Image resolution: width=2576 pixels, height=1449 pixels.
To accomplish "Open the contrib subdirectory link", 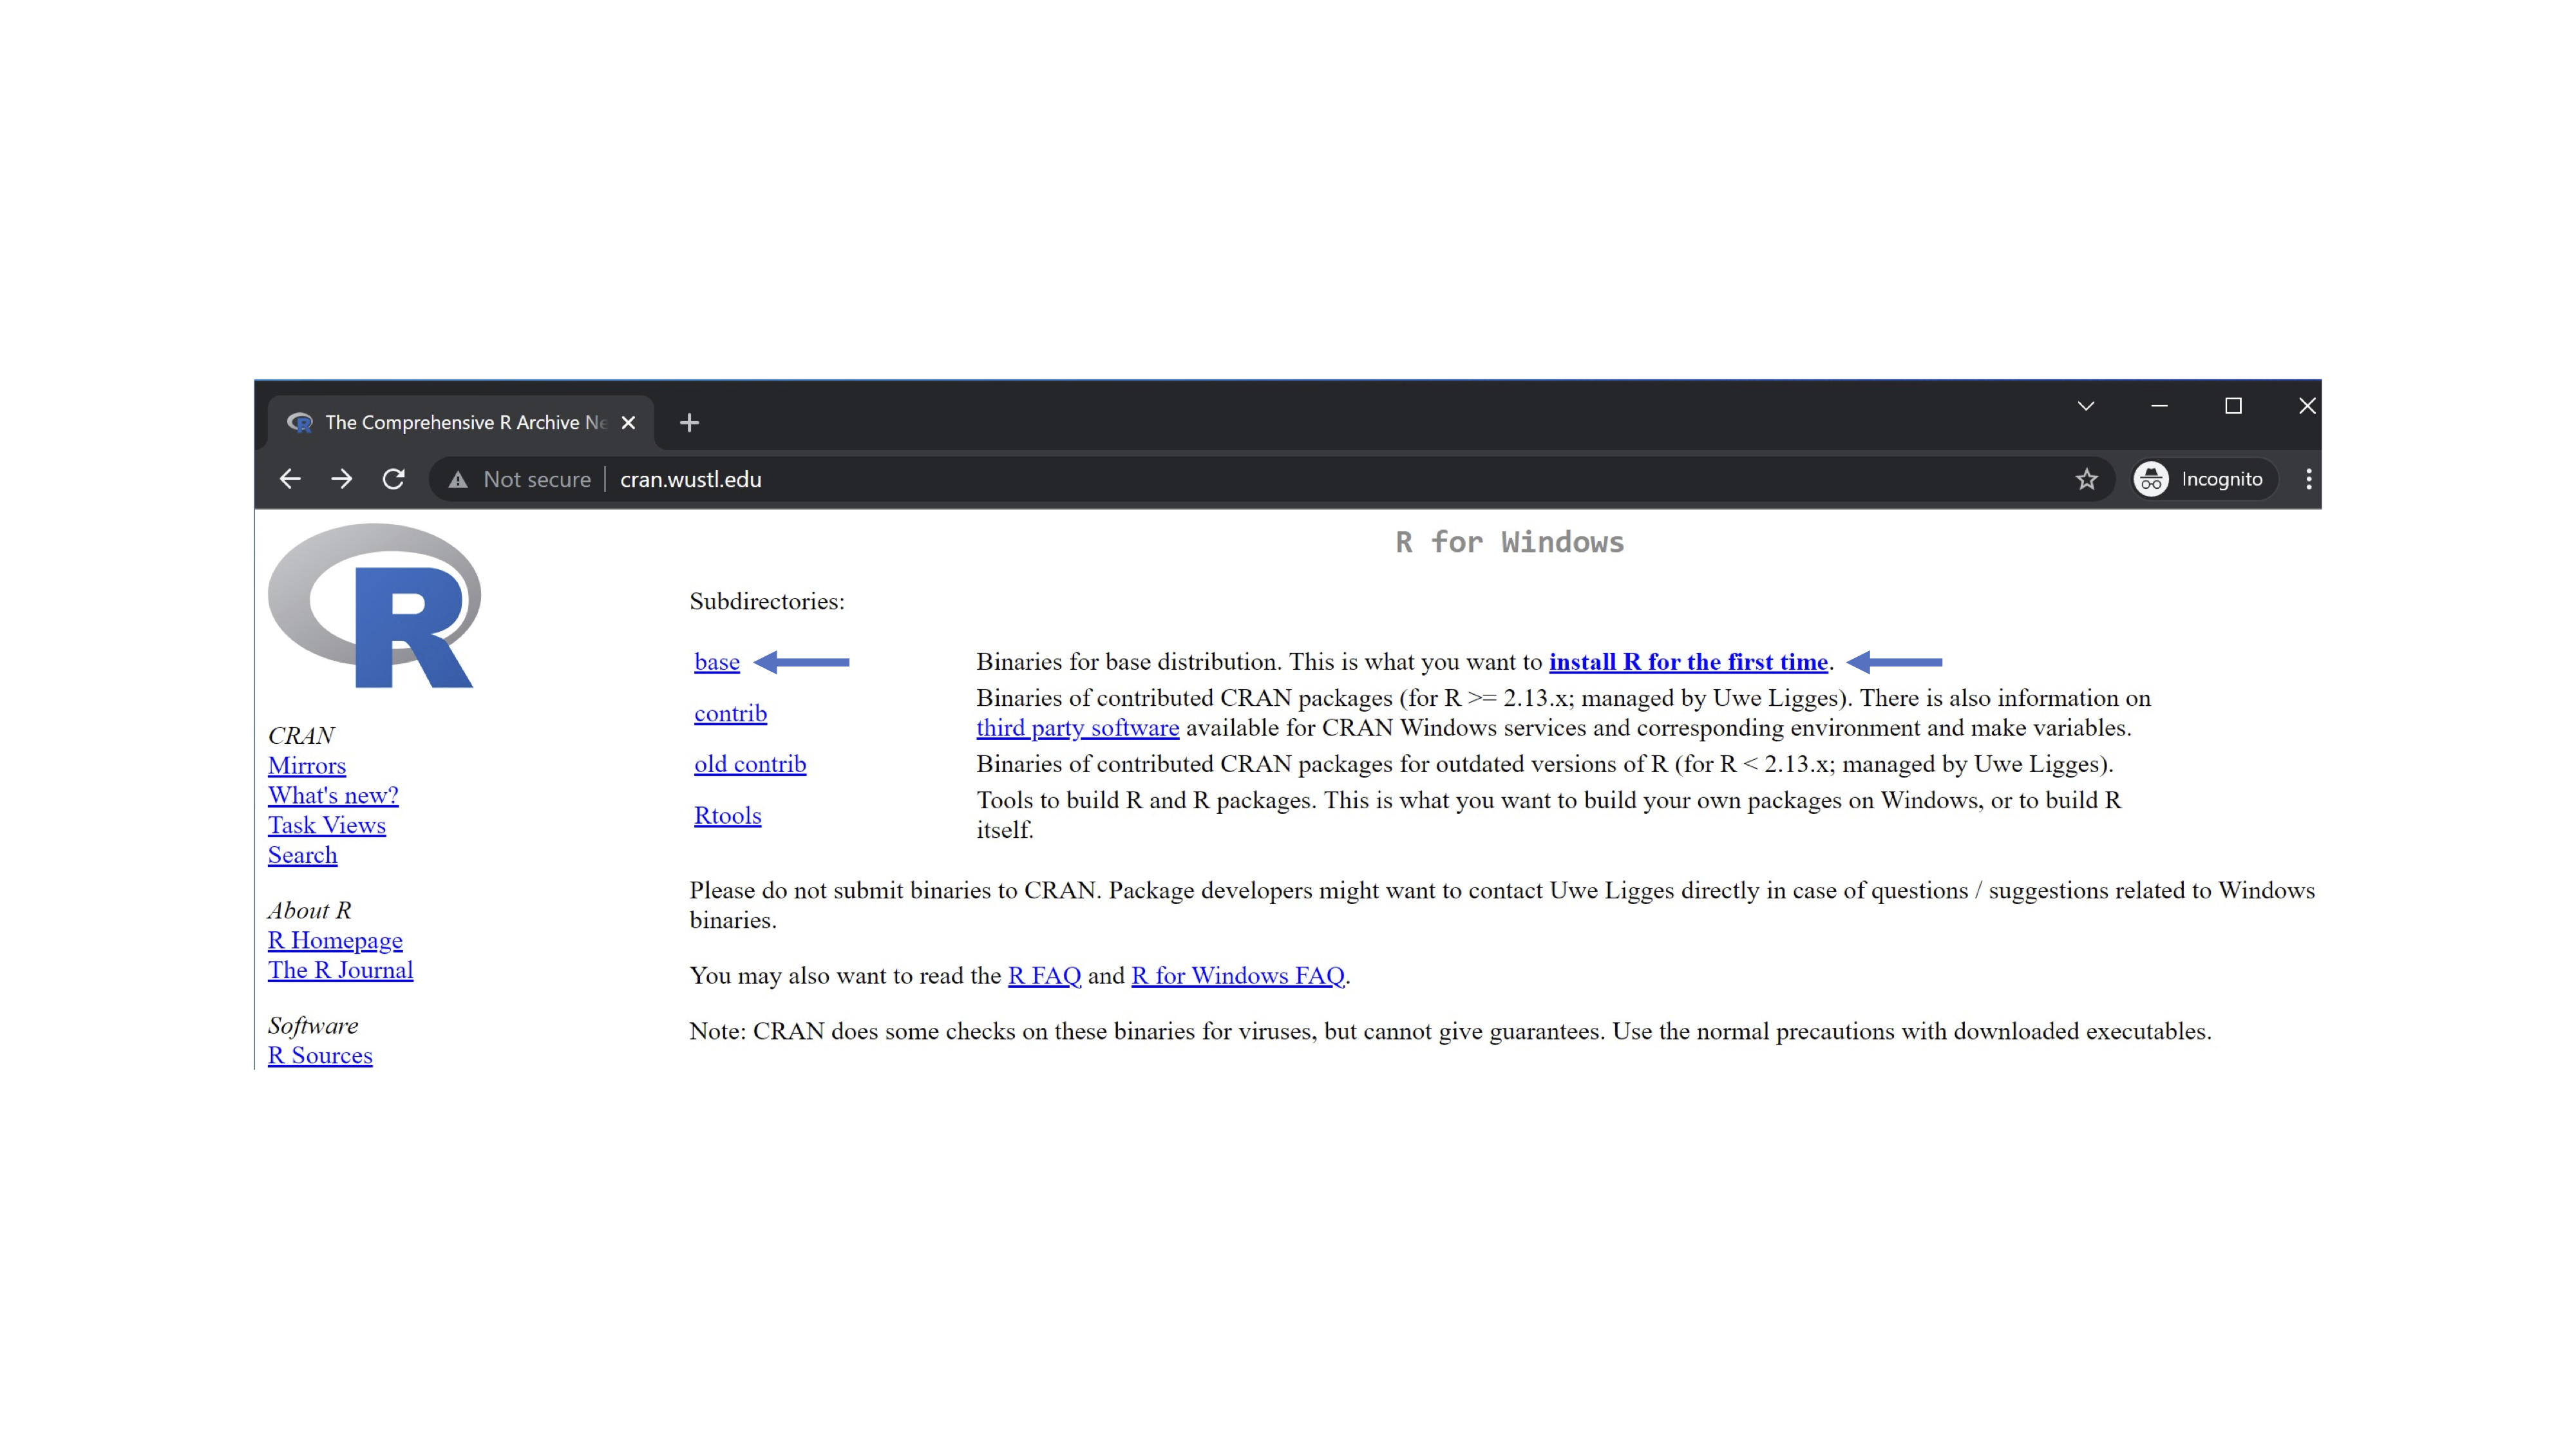I will [x=730, y=713].
